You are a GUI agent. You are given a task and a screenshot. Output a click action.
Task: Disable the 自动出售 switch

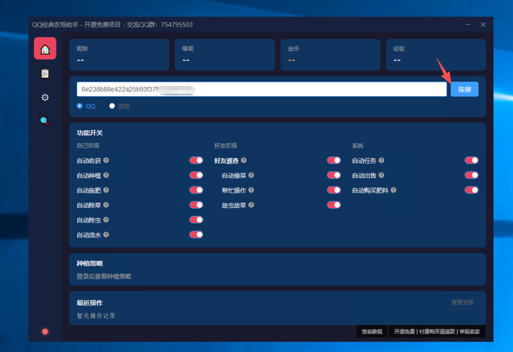471,175
